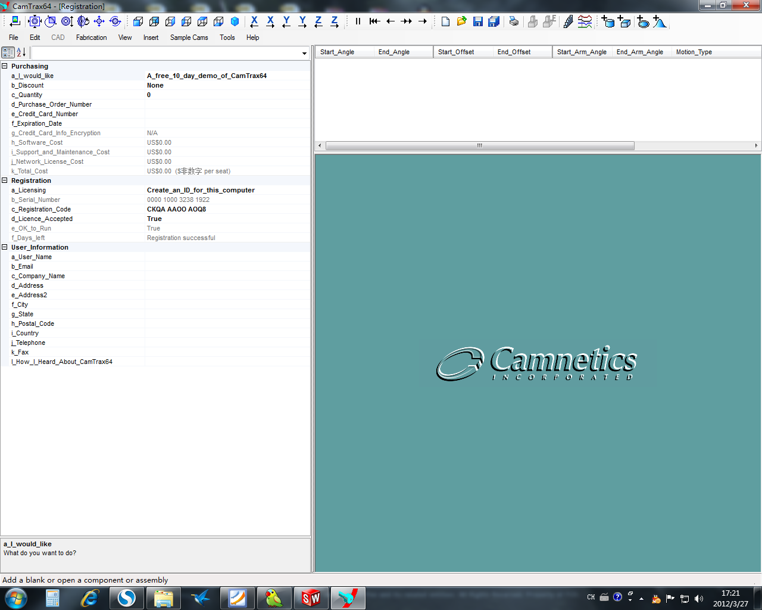
Task: Click the Y axis right arrow icon
Action: click(x=302, y=21)
